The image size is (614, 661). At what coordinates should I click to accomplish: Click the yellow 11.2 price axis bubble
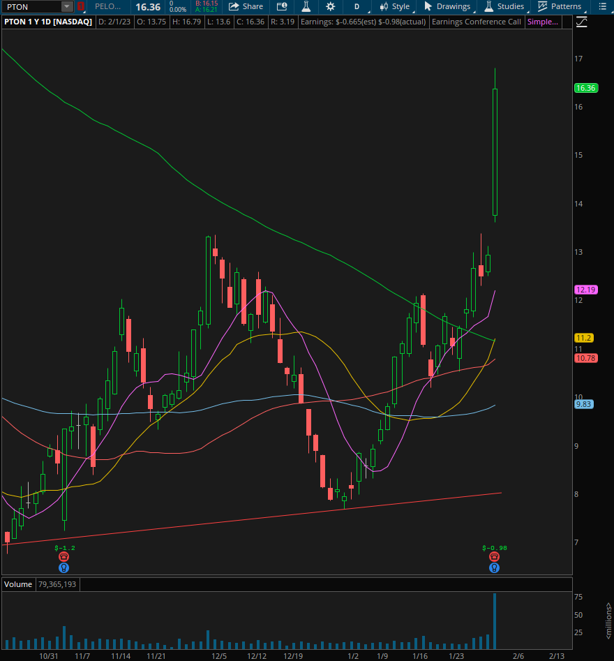click(584, 338)
